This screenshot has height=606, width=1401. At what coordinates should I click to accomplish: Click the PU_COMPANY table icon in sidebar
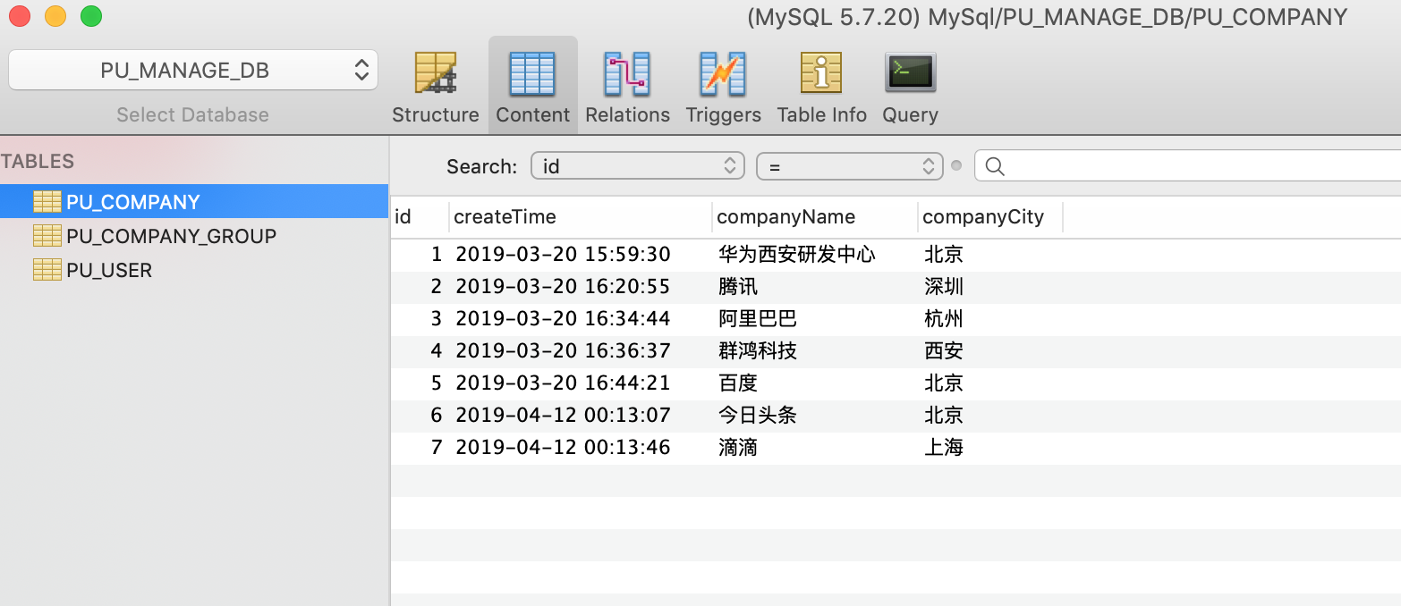[x=47, y=202]
